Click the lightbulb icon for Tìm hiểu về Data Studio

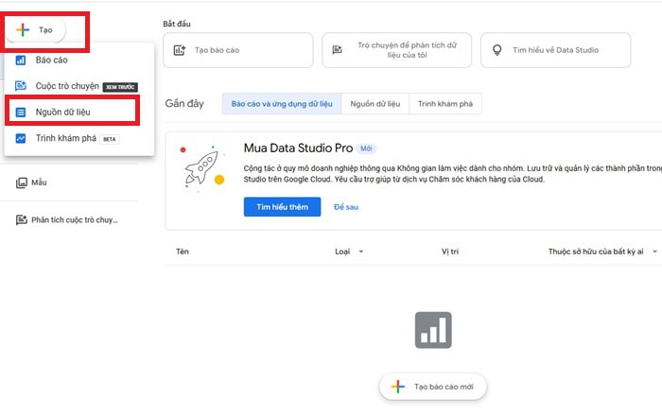(496, 50)
